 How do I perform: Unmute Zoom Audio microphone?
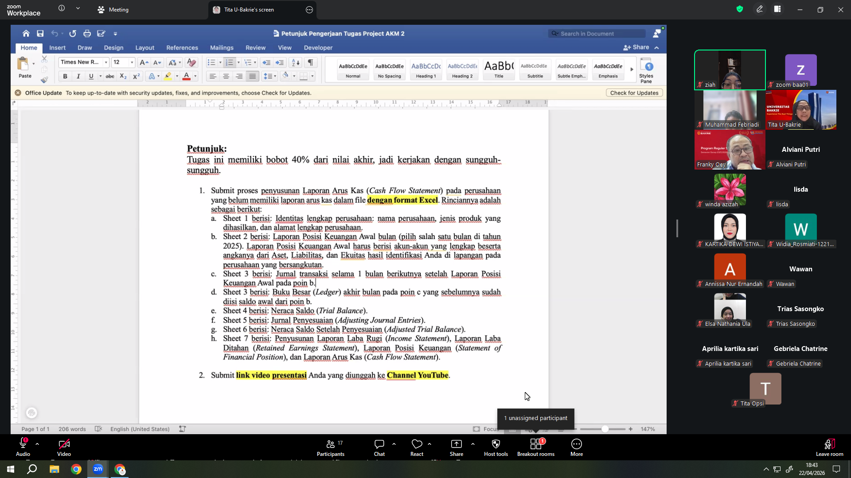pyautogui.click(x=23, y=447)
